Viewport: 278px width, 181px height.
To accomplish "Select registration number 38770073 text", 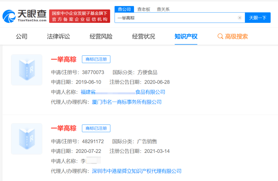I will pos(93,72).
